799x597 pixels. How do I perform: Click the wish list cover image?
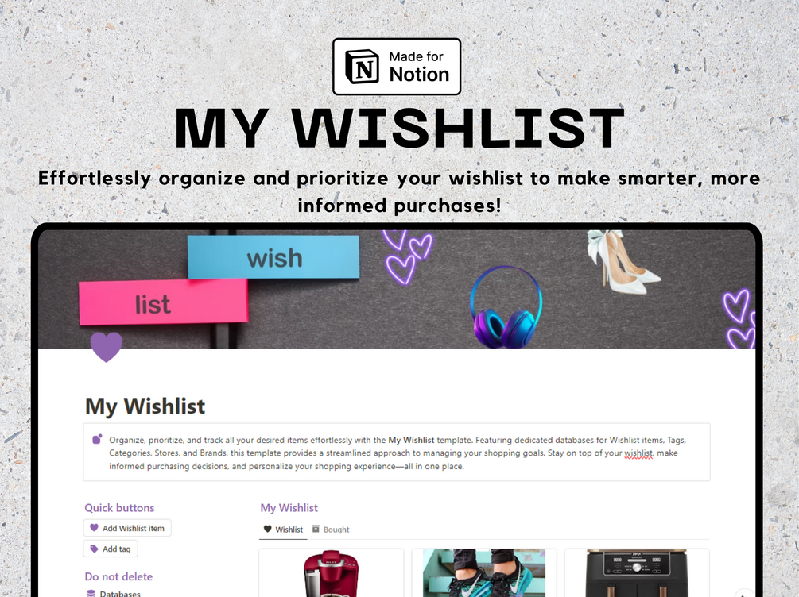[397, 289]
